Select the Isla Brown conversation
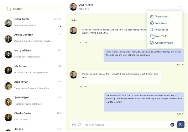 (33, 69)
